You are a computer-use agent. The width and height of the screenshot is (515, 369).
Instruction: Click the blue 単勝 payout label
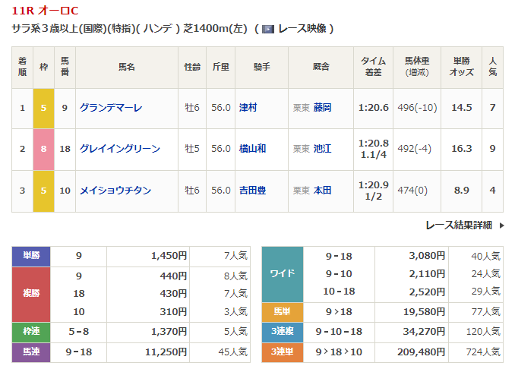pyautogui.click(x=31, y=257)
